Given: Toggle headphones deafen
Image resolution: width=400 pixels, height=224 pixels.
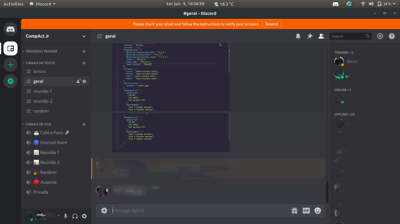Looking at the screenshot, I should point(75,216).
